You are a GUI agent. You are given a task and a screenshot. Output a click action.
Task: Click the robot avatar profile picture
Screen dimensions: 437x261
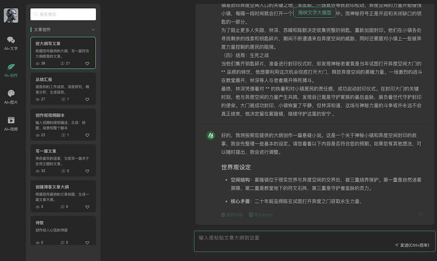click(x=11, y=16)
